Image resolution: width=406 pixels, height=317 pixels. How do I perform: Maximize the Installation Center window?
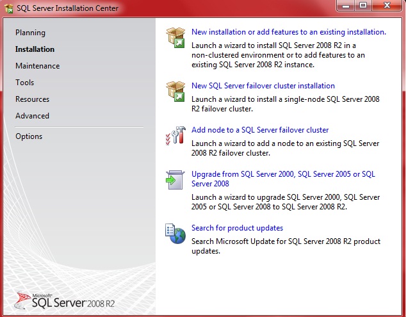point(363,6)
